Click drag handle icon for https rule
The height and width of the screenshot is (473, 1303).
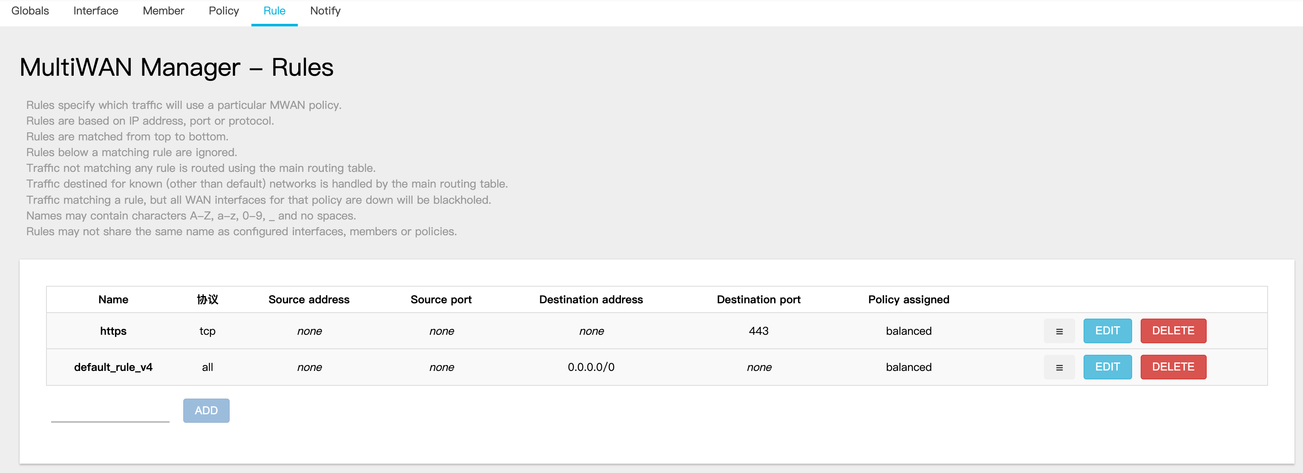[1059, 331]
